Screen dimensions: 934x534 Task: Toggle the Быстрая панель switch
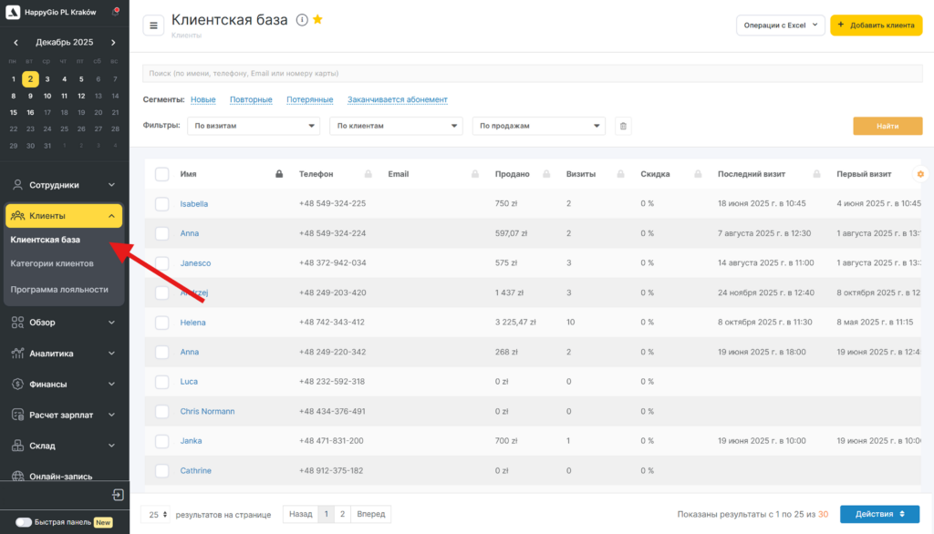pyautogui.click(x=24, y=522)
